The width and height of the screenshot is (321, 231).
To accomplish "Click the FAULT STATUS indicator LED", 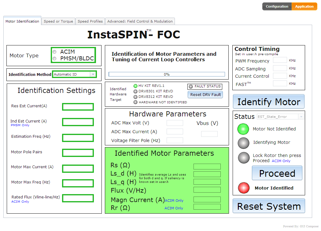I will point(191,87).
